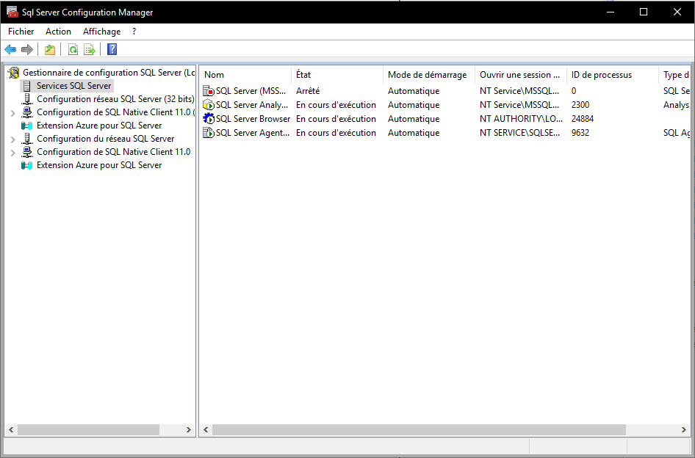This screenshot has height=458, width=695.
Task: Click the gray Forward arrow toolbar icon
Action: pos(27,50)
